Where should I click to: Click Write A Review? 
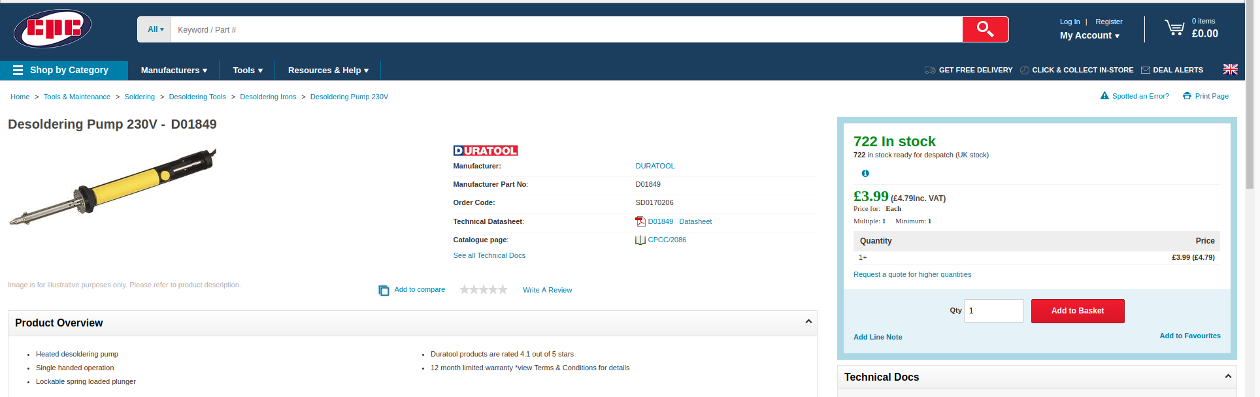tap(547, 290)
